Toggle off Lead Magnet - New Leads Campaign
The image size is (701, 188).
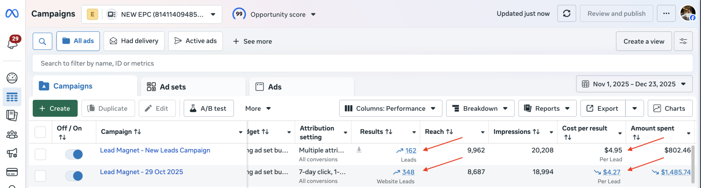pos(74,154)
